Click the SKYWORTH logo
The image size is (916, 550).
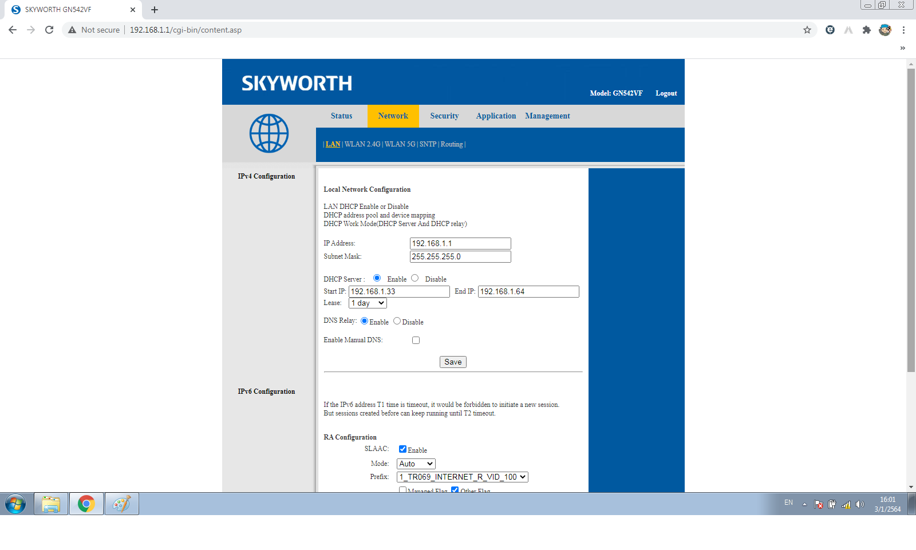click(297, 84)
